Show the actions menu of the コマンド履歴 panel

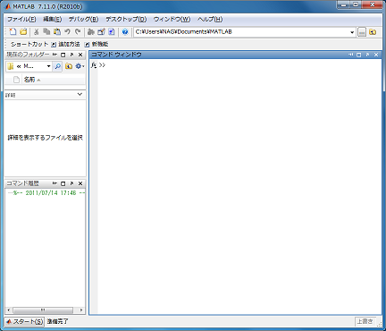(55, 183)
